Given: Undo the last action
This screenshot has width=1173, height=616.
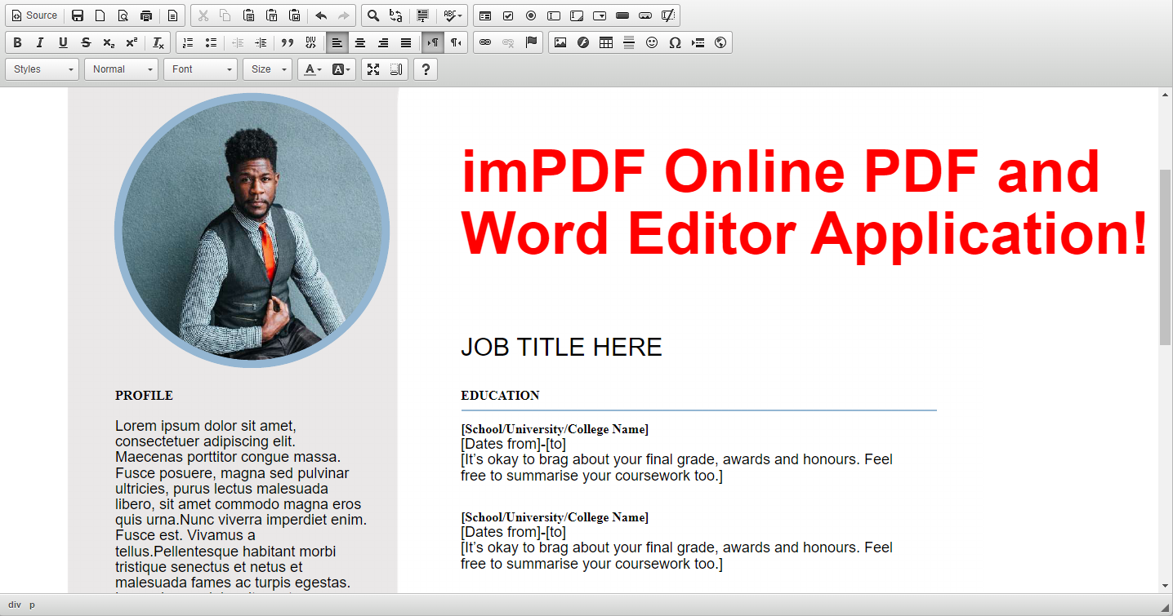Looking at the screenshot, I should 321,16.
